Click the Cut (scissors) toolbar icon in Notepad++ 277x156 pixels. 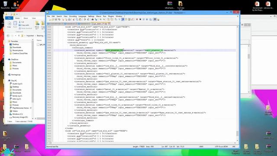[74, 19]
